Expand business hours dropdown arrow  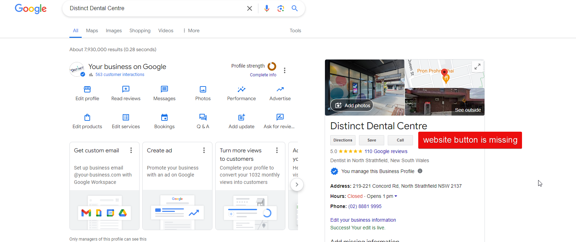click(396, 196)
